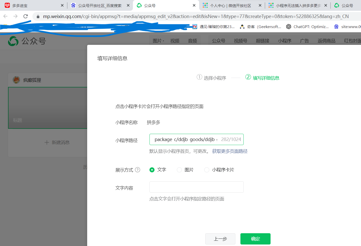Go back using the browser back arrow
This screenshot has height=246, width=361.
6,16
